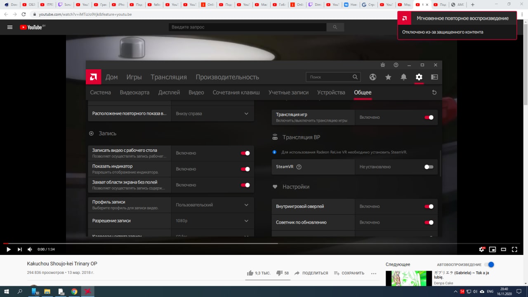
Task: Click the reset arrow icon beside Общее
Action: pyautogui.click(x=434, y=92)
